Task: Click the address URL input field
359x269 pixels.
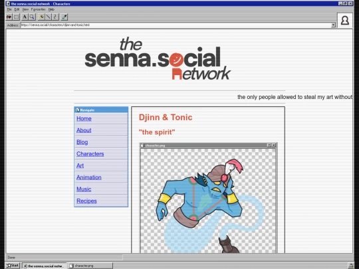Action: pos(176,25)
